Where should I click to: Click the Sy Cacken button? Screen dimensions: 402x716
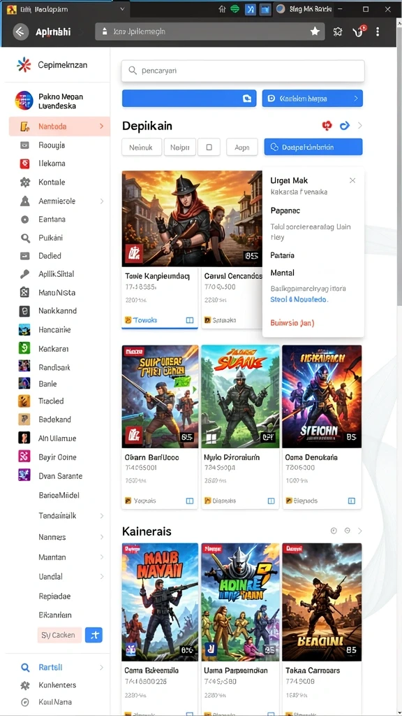[59, 635]
